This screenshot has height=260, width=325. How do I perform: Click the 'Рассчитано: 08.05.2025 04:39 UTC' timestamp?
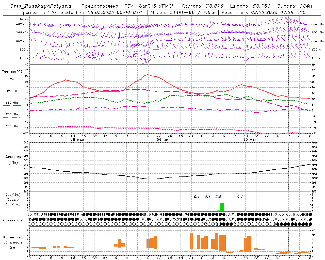click(264, 12)
